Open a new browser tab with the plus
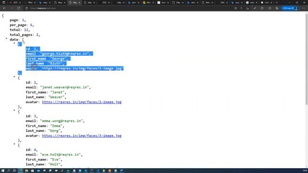Viewport: 308px width, 173px height. click(277, 2)
